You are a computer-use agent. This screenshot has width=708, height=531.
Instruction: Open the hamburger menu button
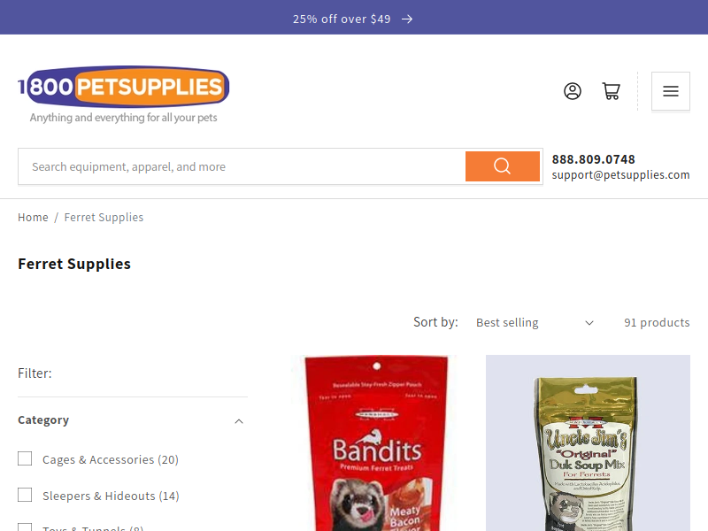(671, 91)
